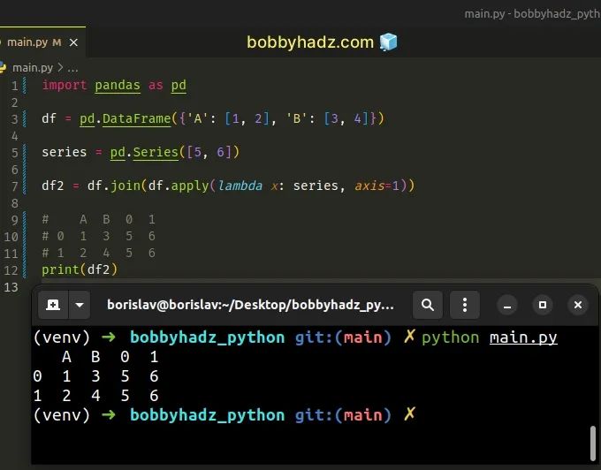The height and width of the screenshot is (470, 601).
Task: Click line number 12 in the gutter
Action: pyautogui.click(x=11, y=270)
